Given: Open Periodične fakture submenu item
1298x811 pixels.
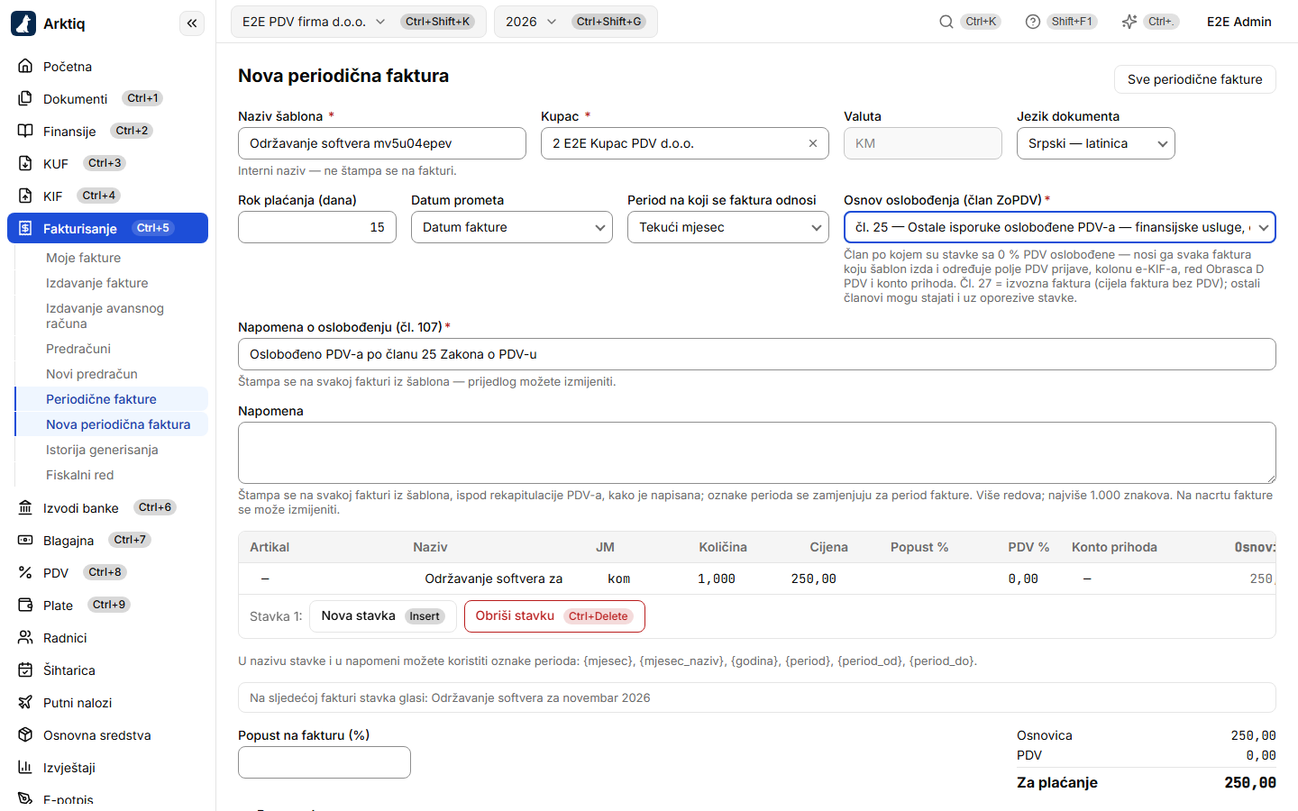Looking at the screenshot, I should [x=112, y=399].
